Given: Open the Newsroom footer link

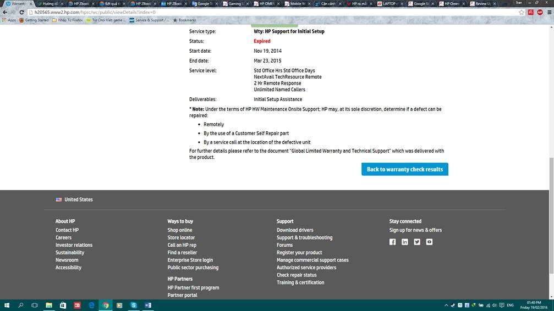Looking at the screenshot, I should tap(67, 260).
